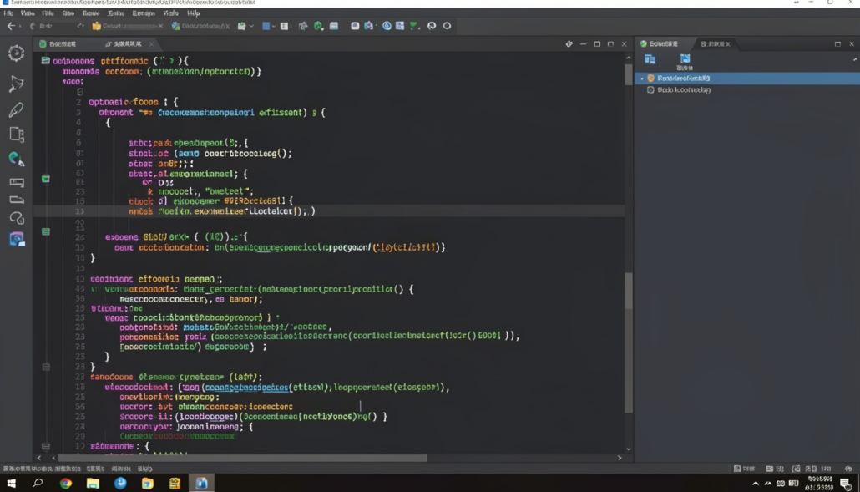Toggle the checkbox on second right-panel tree item
The width and height of the screenshot is (860, 492).
tap(650, 89)
